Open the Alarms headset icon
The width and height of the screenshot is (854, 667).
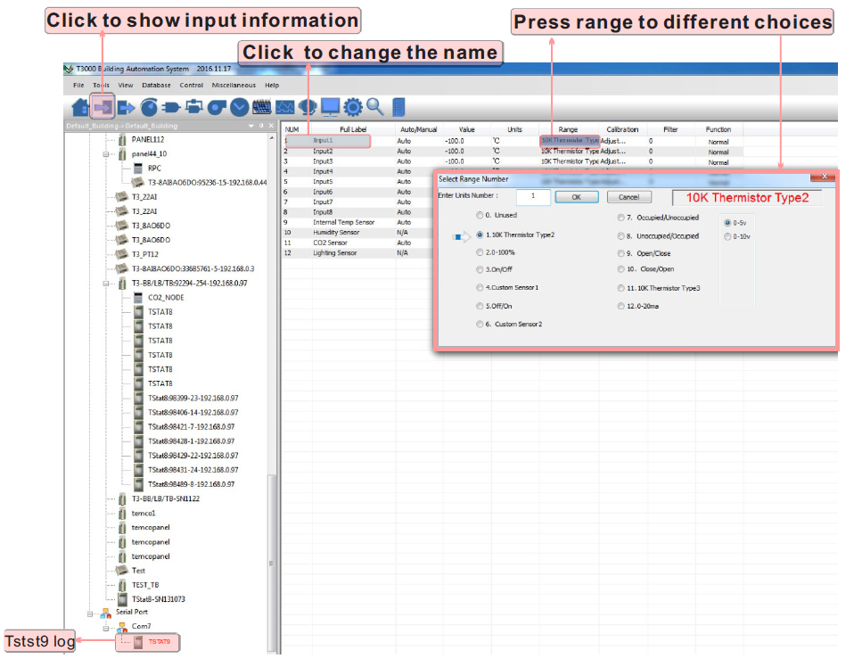click(308, 107)
